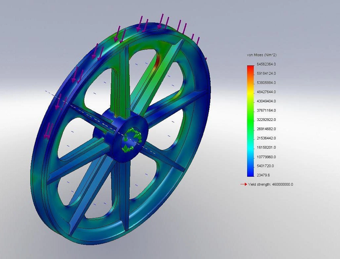Click legend value 26914682.0
This screenshot has width=340, height=259.
point(266,129)
